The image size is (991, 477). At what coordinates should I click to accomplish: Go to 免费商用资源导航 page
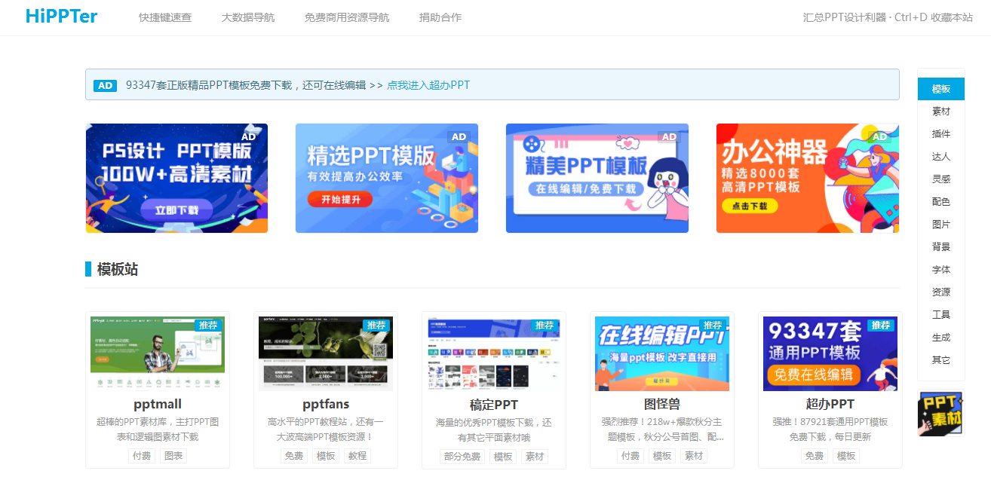click(347, 17)
